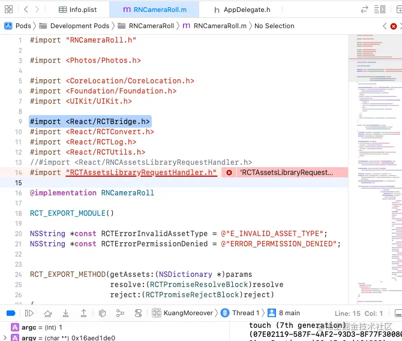Click line number 14 in the gutter
Viewport: 402px width, 341px height.
[x=19, y=173]
